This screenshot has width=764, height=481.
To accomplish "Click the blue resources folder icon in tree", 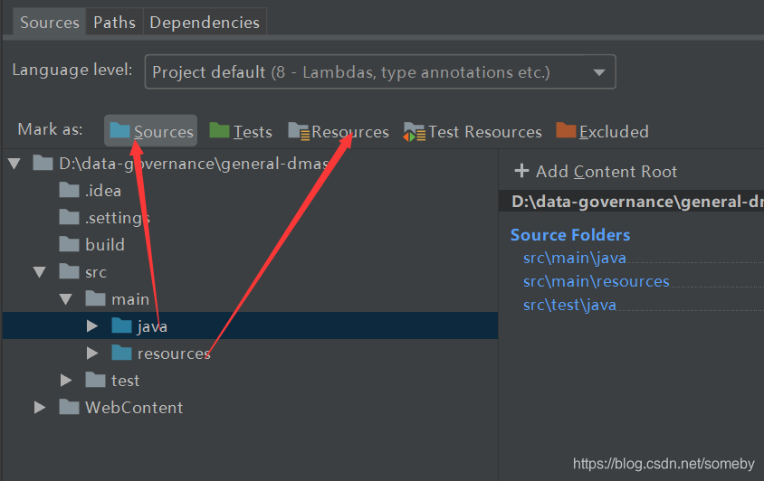I will point(121,353).
